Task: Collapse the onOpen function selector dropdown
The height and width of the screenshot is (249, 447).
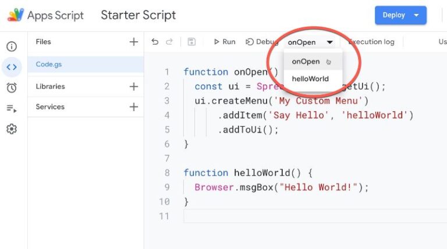Action: point(310,42)
